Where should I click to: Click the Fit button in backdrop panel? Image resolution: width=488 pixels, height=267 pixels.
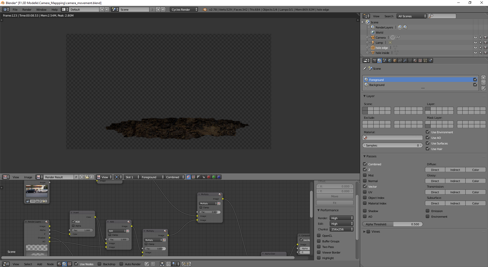pos(335,203)
